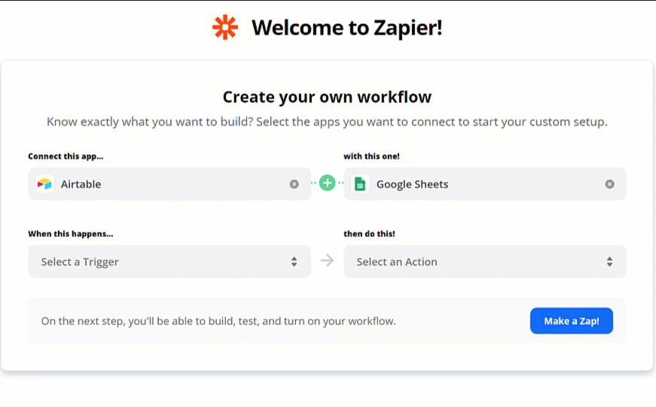Click the action dropdown up-down arrows

(x=609, y=262)
